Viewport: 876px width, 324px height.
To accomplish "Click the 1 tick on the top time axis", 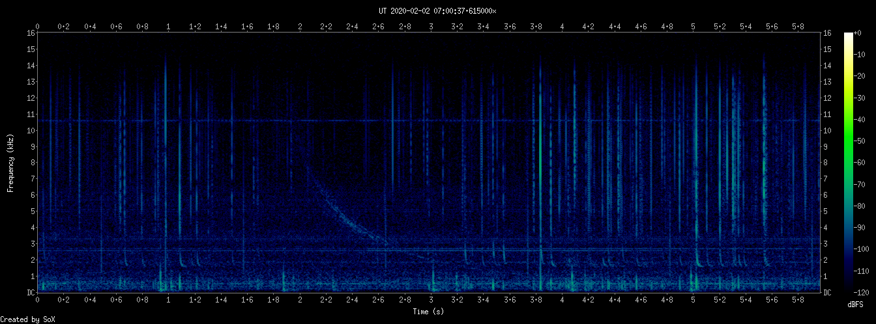I will tap(169, 26).
